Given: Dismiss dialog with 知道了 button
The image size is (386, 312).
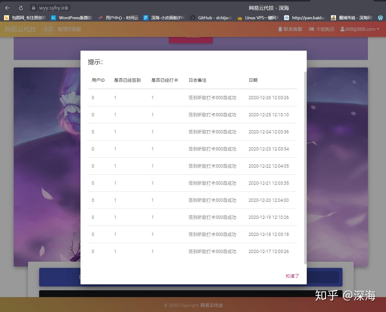Looking at the screenshot, I should pos(292,276).
